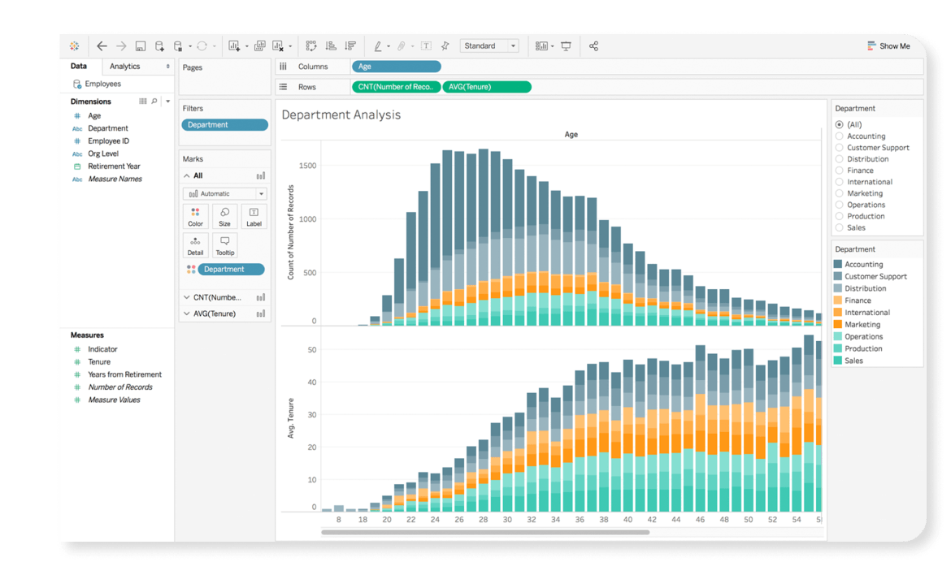Click the Save icon in the toolbar
The height and width of the screenshot is (575, 951).
pyautogui.click(x=141, y=46)
